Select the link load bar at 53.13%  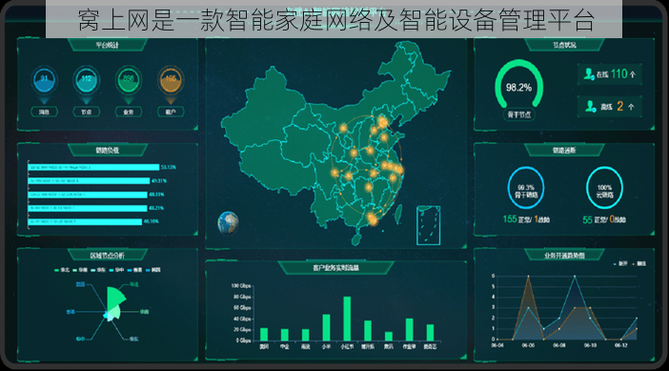click(93, 167)
